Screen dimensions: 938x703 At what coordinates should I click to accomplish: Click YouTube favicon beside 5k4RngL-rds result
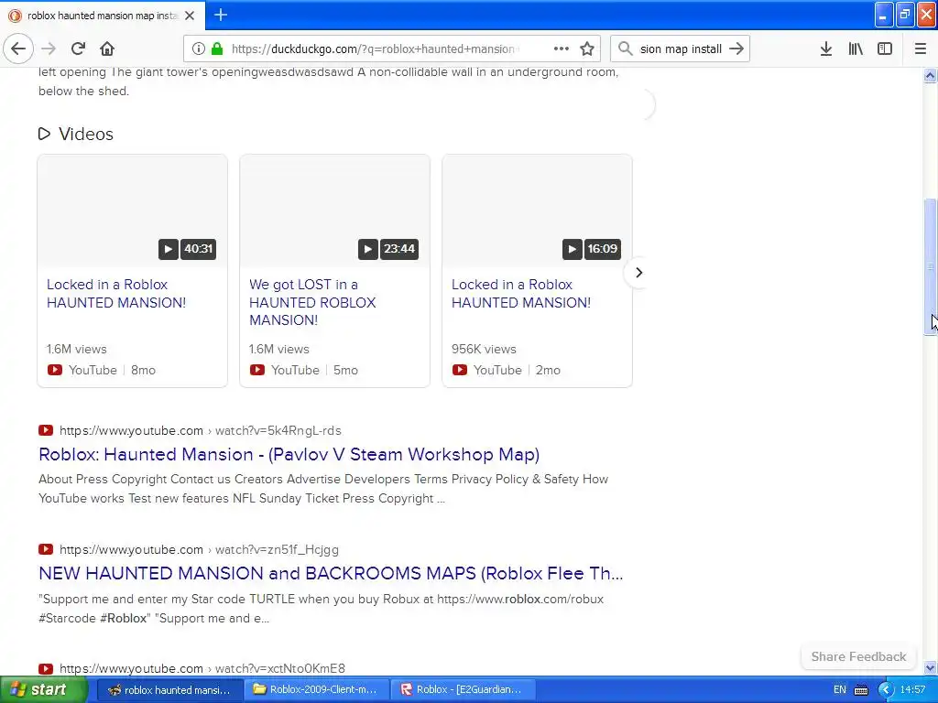(46, 430)
